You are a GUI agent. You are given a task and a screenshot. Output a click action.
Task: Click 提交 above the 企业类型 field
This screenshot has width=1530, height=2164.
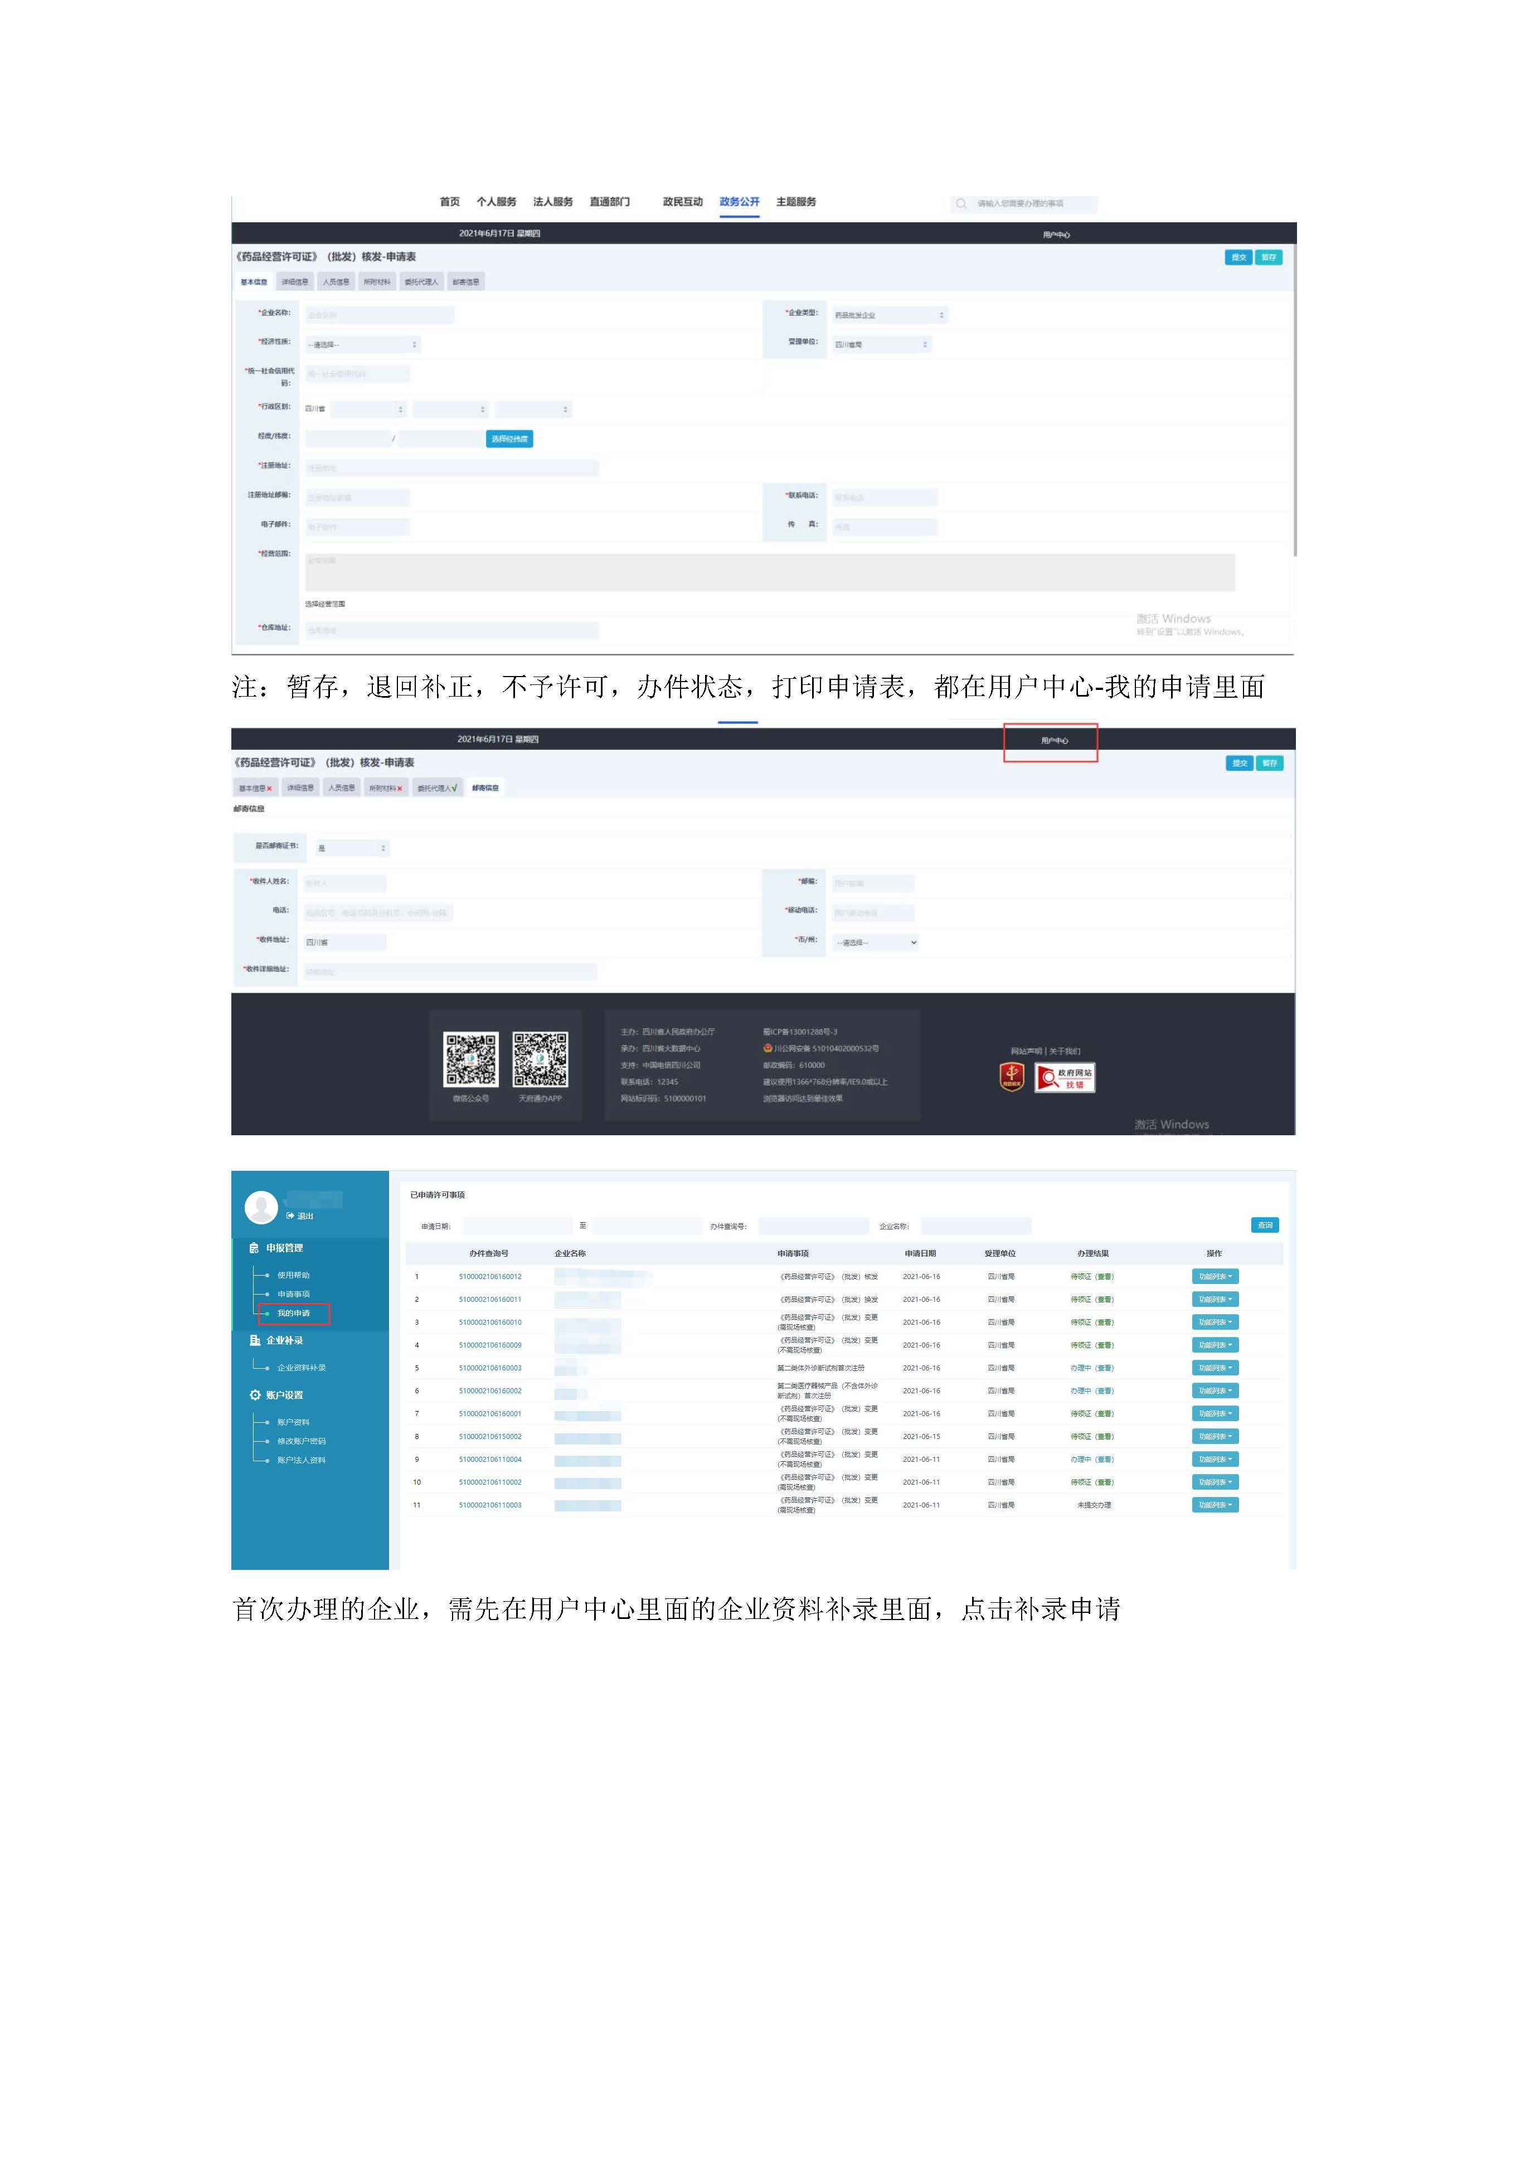tap(1238, 257)
